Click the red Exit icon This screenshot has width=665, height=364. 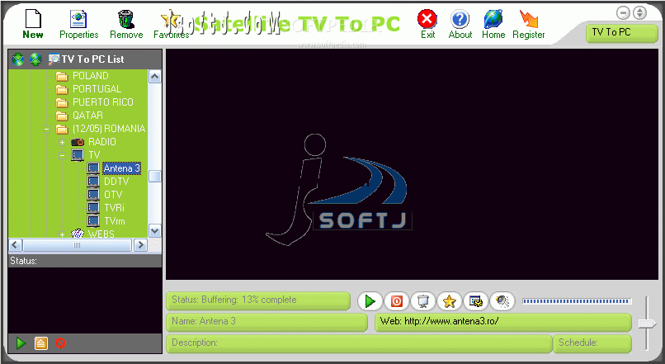pyautogui.click(x=427, y=19)
